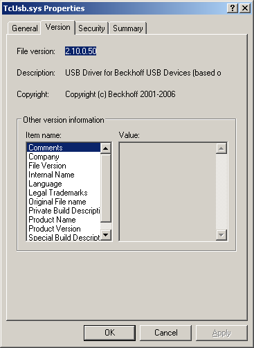Click the item list scroll-up arrow

pos(106,148)
